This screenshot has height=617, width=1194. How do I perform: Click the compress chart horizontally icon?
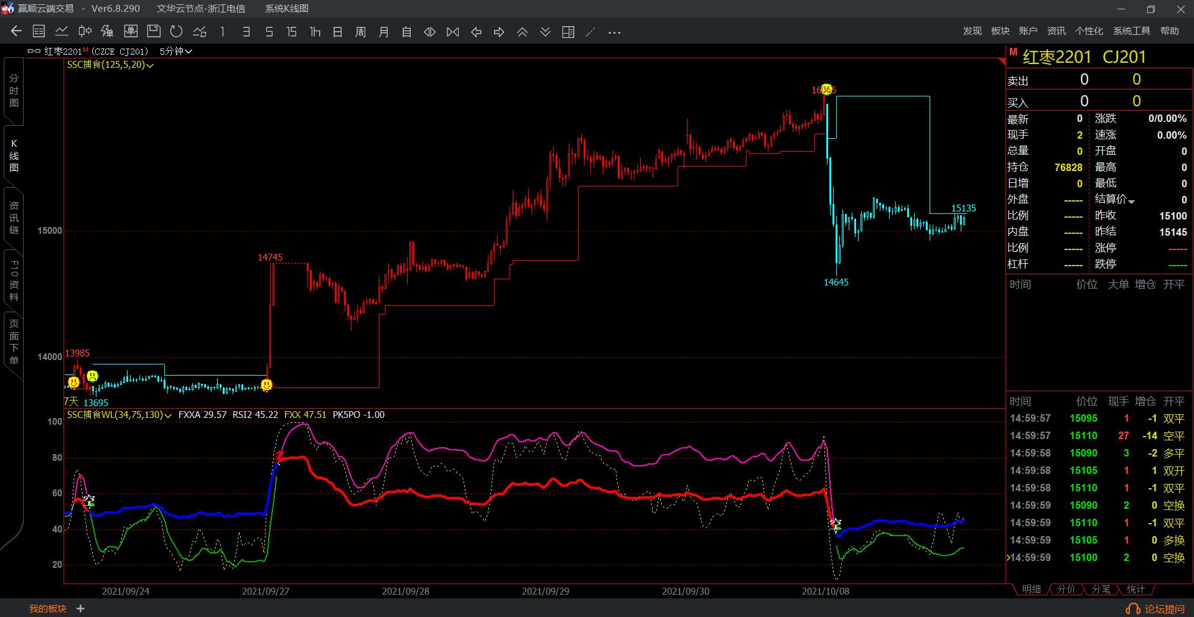point(453,31)
